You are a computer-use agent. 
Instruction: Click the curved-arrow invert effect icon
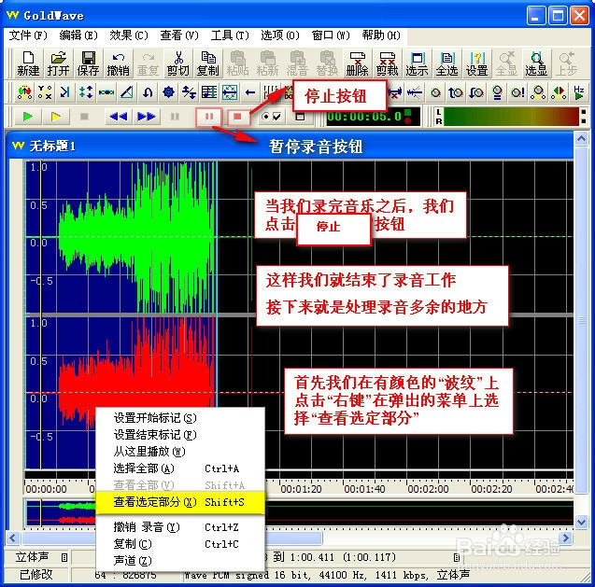(148, 92)
